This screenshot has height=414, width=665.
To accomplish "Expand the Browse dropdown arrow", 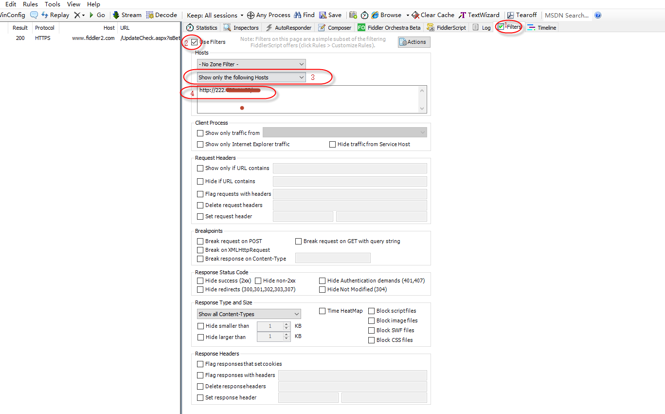I will pyautogui.click(x=408, y=15).
